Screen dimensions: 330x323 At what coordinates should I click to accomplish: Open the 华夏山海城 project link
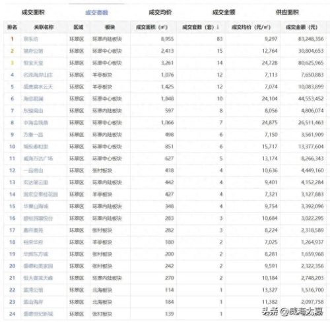click(x=36, y=206)
